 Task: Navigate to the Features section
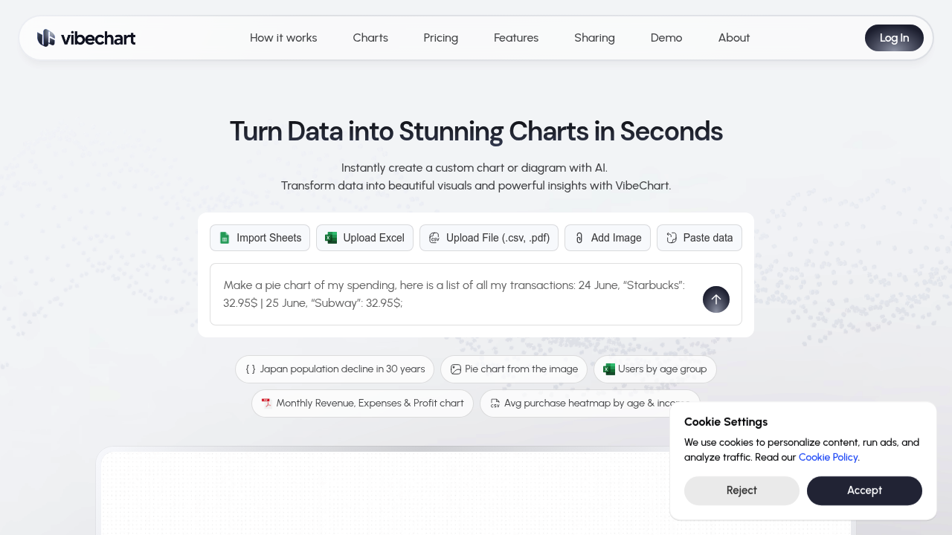[x=516, y=38]
